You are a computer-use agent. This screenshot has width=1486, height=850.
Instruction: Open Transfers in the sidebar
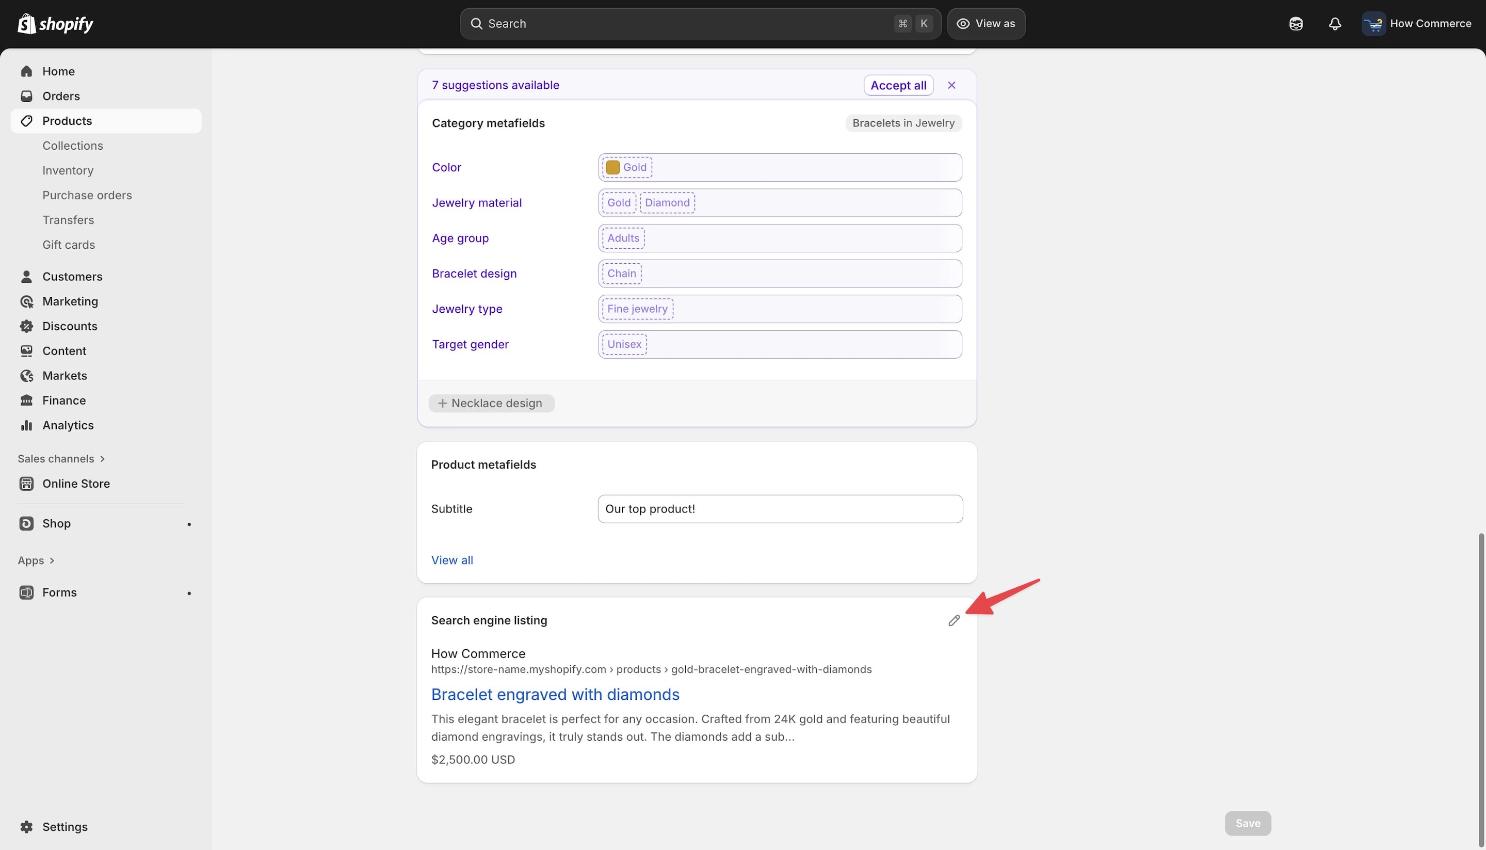coord(68,220)
